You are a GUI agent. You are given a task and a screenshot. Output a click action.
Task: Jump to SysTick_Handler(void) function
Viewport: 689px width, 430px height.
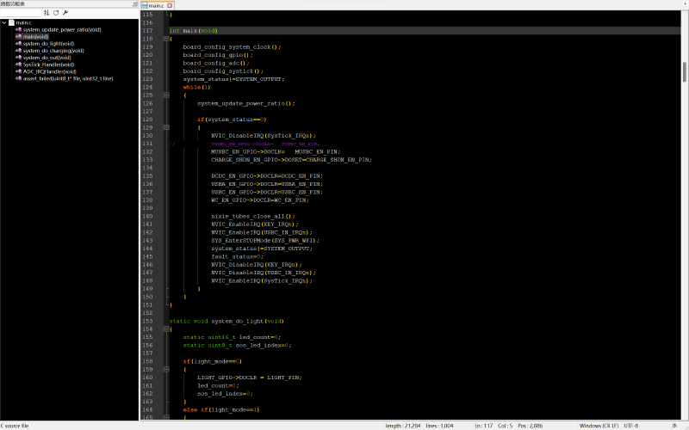pos(49,64)
